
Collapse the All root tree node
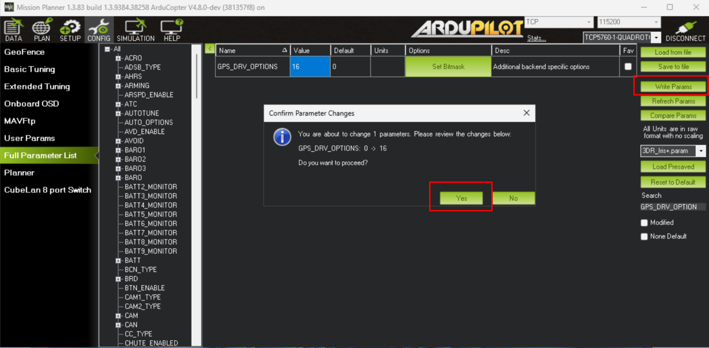[107, 49]
